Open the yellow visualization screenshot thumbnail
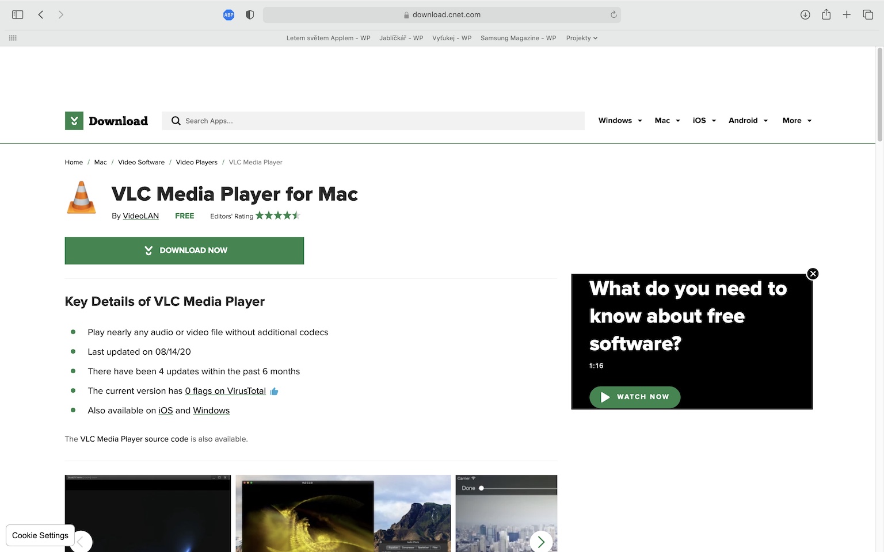The image size is (884, 552). [x=343, y=513]
